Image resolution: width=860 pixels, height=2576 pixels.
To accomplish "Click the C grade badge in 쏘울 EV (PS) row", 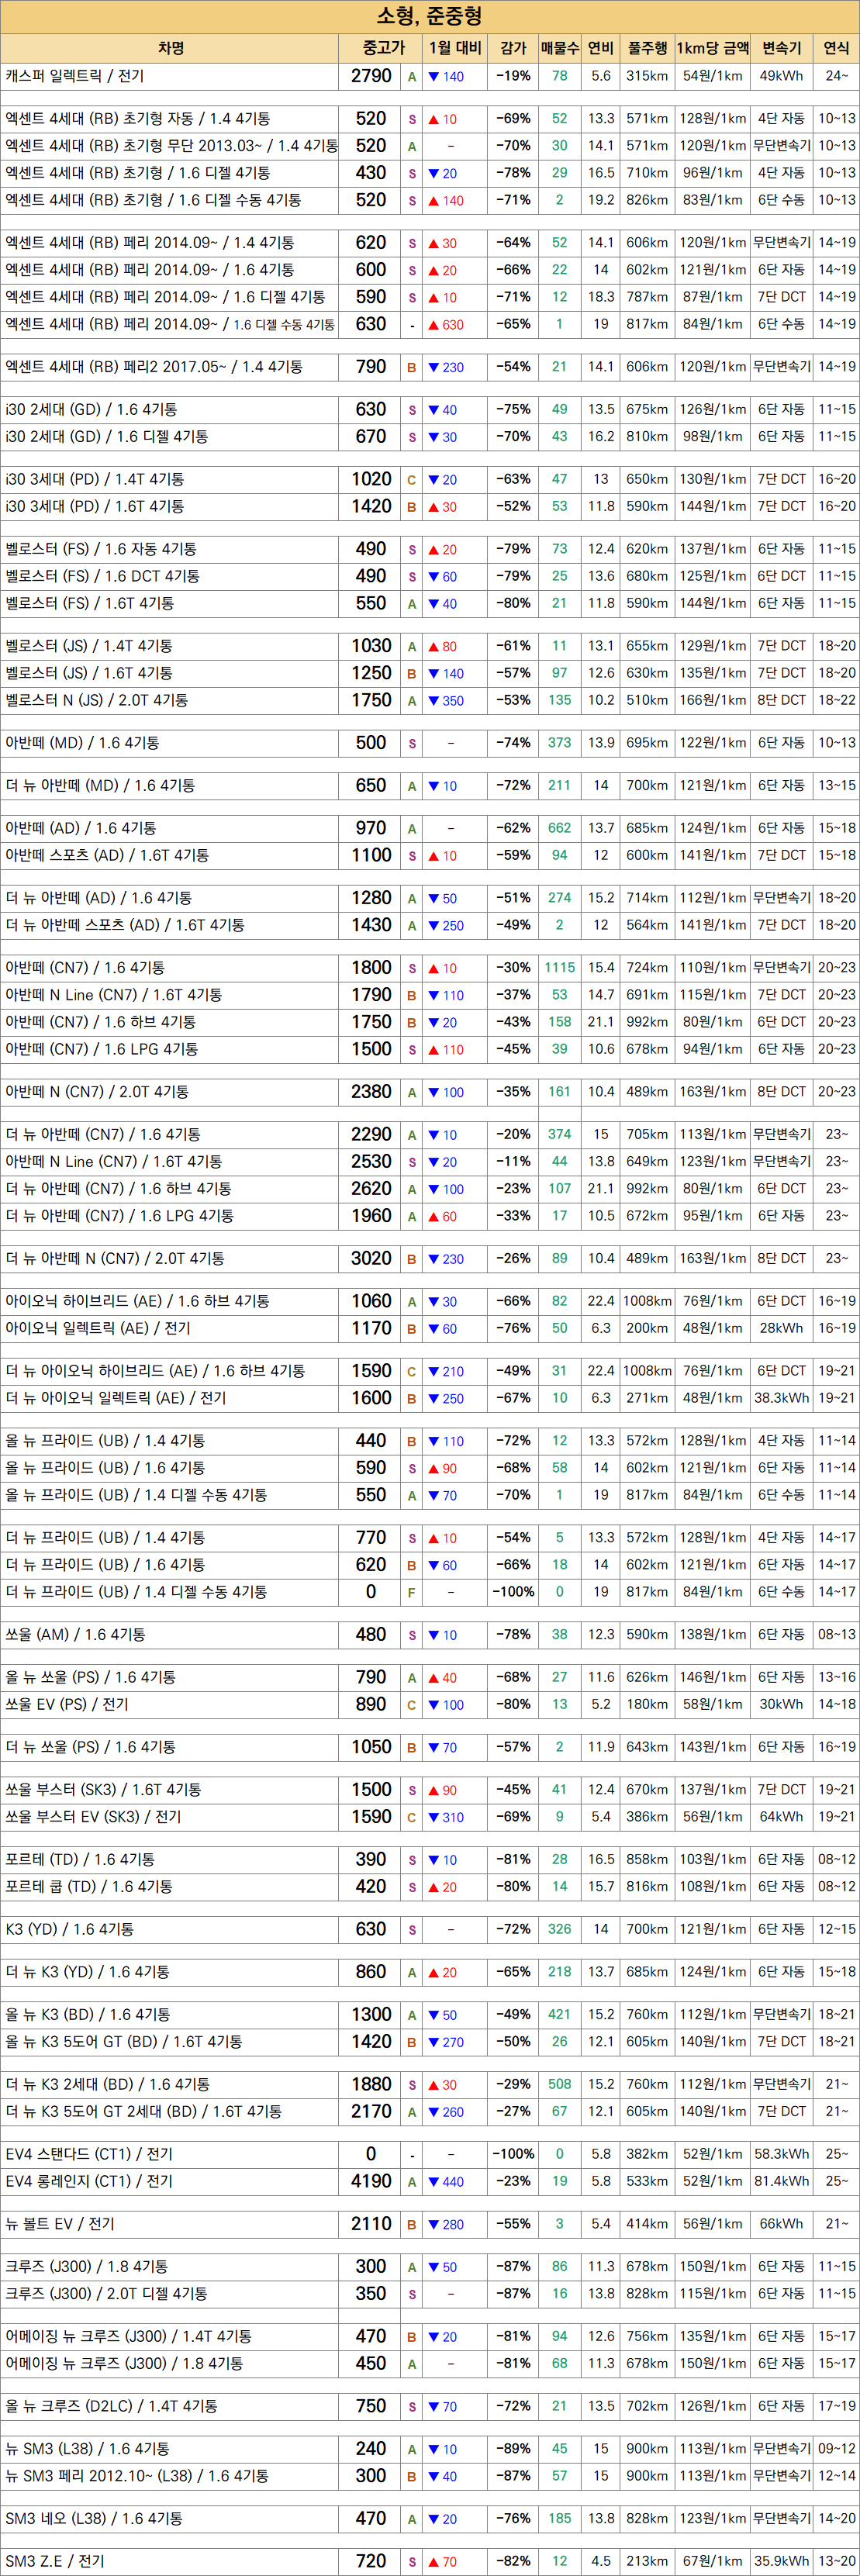I will click(x=411, y=1705).
